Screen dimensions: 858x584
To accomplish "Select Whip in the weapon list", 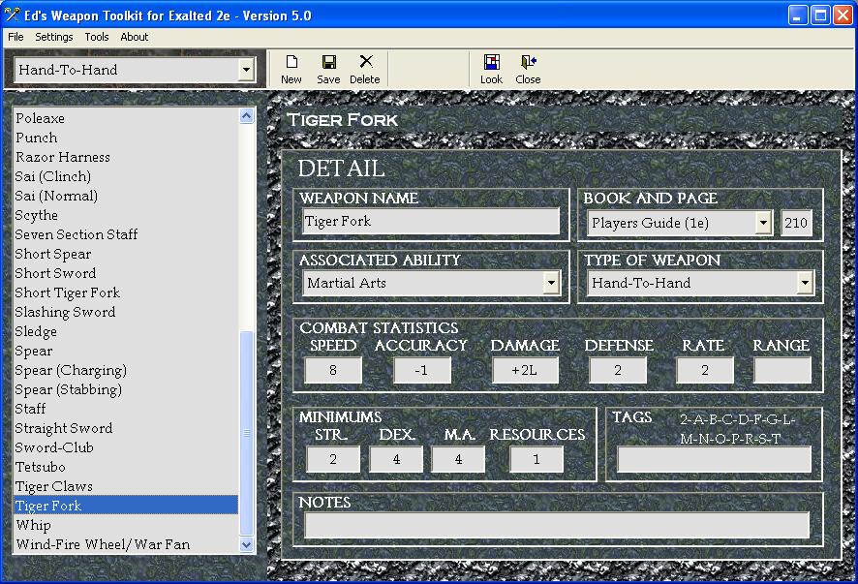I will pyautogui.click(x=126, y=525).
